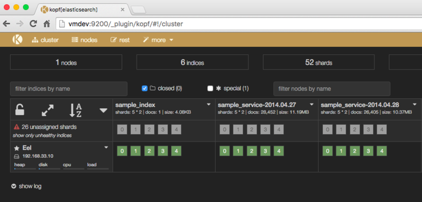Expand the more dropdown menu
This screenshot has height=202, width=422.
(158, 40)
